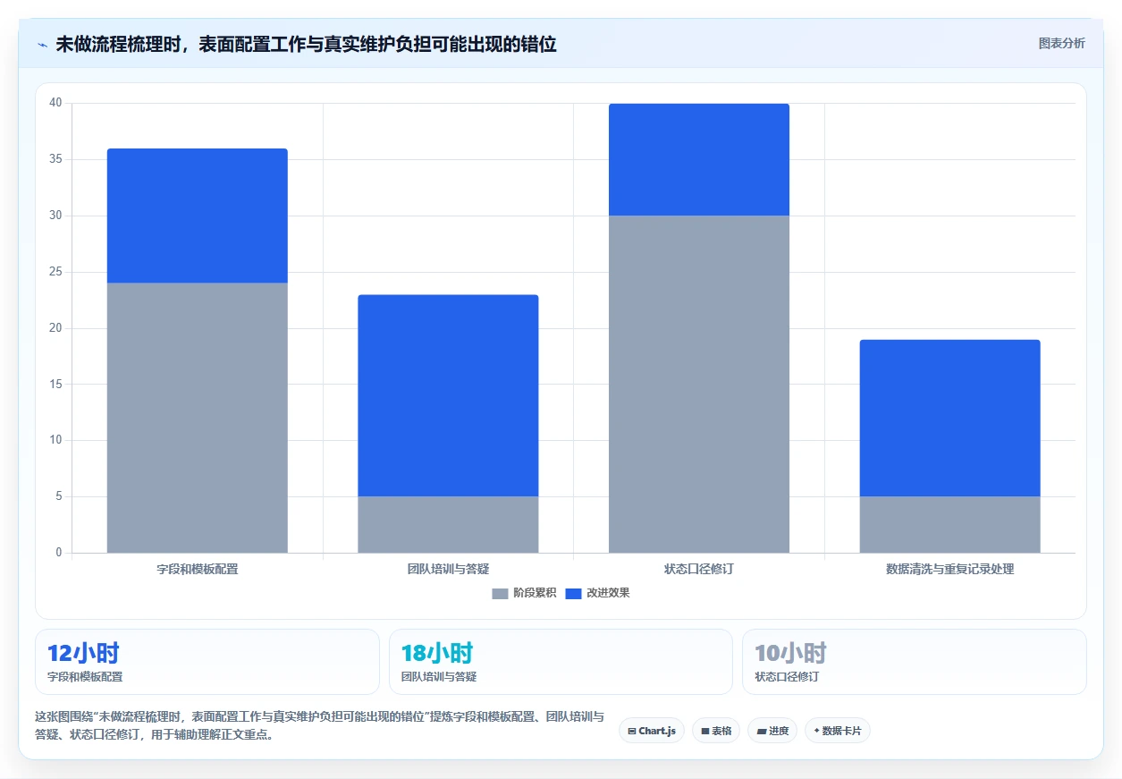
Task: Click the sparkle icon in 数据卡片 chip
Action: click(816, 731)
